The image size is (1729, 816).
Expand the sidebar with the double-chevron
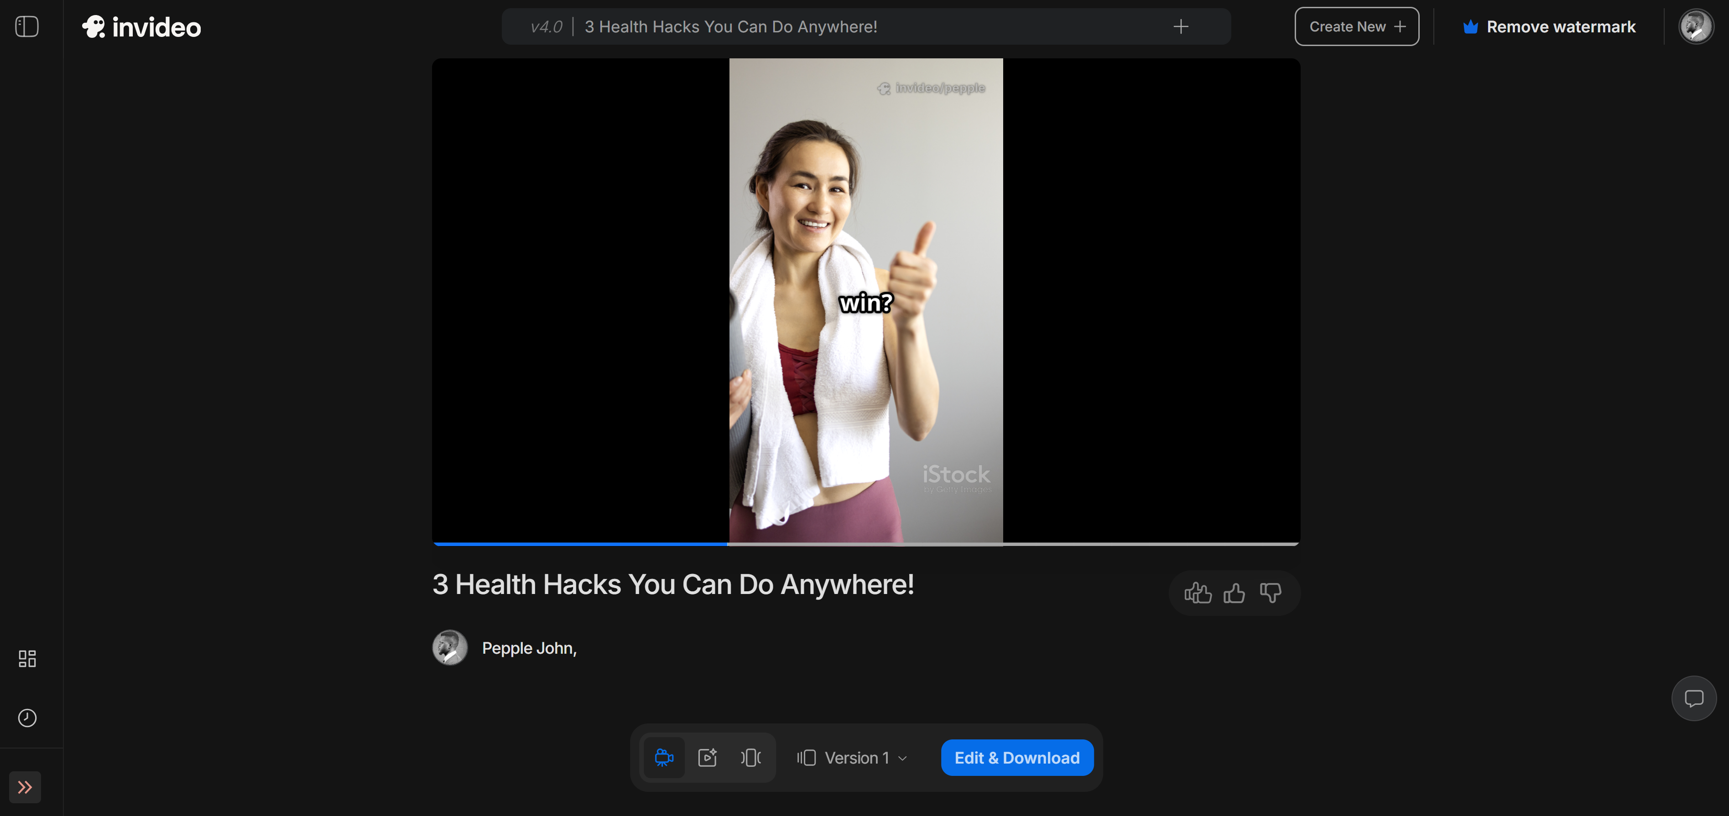coord(26,787)
